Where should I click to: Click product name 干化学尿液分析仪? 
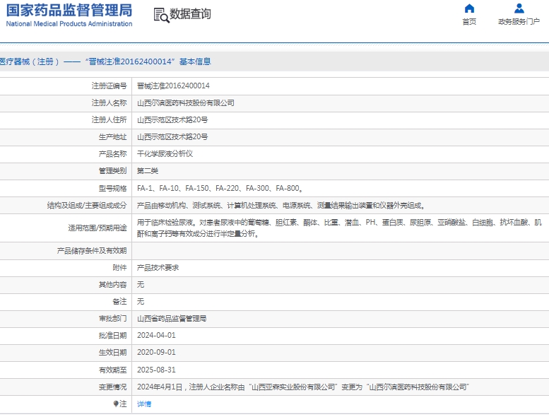point(165,153)
